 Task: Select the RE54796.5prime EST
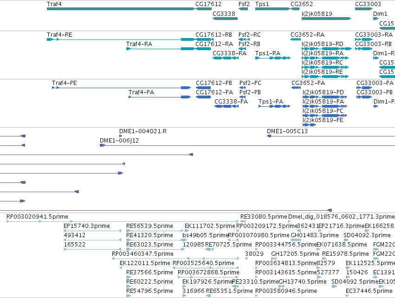tap(129, 296)
